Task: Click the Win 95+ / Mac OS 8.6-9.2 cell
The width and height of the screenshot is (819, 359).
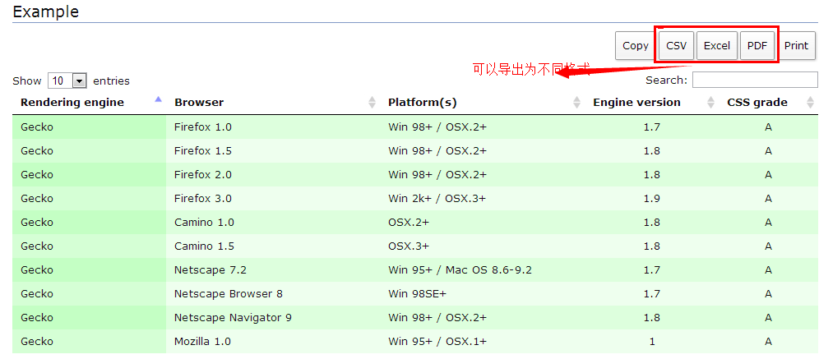Action: click(482, 269)
